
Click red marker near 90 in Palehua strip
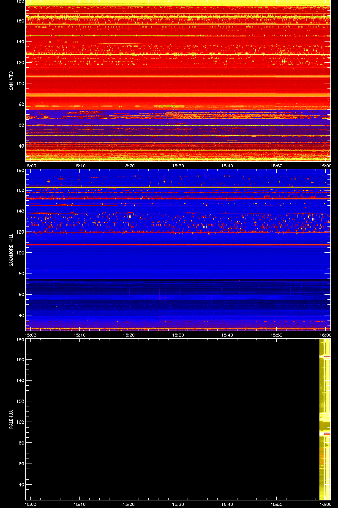(x=327, y=433)
